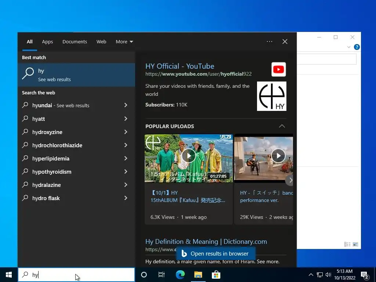The width and height of the screenshot is (376, 282).
Task: Switch to the Web search tab
Action: click(x=101, y=42)
